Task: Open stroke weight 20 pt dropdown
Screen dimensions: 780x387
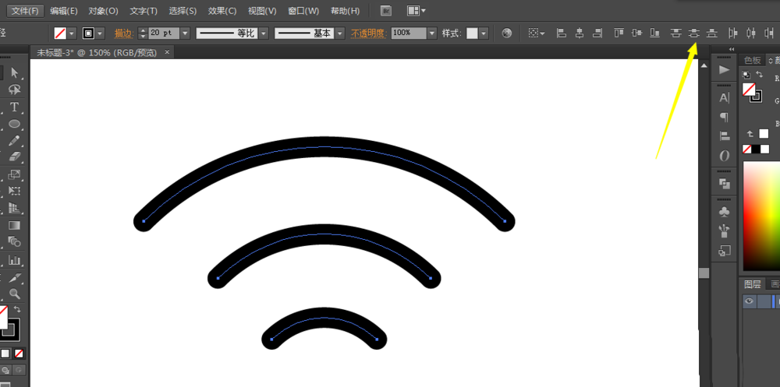Action: (185, 33)
